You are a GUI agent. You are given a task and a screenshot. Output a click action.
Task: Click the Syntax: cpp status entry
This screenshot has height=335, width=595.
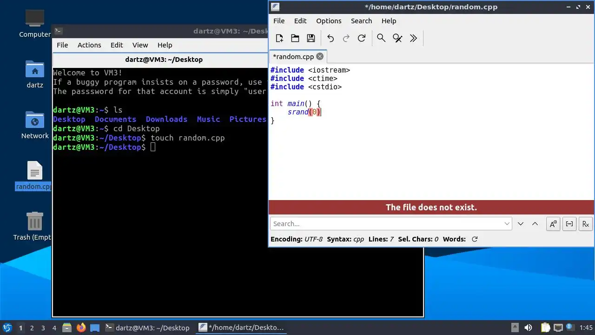[x=345, y=239]
